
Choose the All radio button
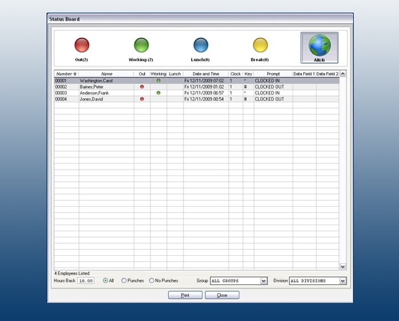pyautogui.click(x=105, y=280)
